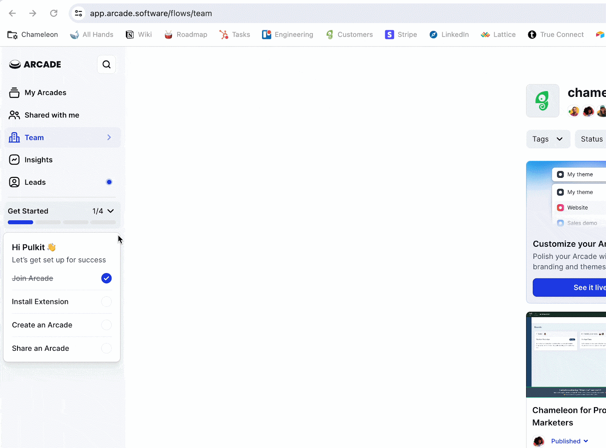Image resolution: width=606 pixels, height=448 pixels.
Task: Check off Create an Arcade
Action: tap(106, 325)
